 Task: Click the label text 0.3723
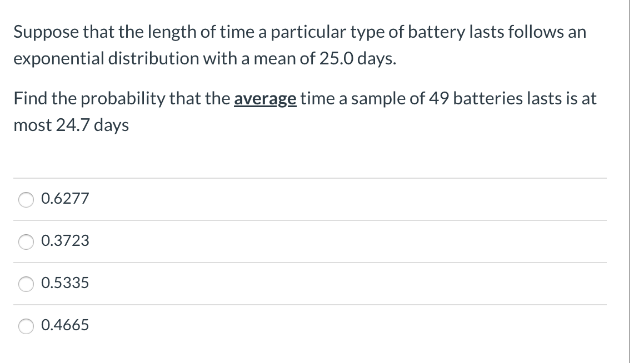pos(64,241)
